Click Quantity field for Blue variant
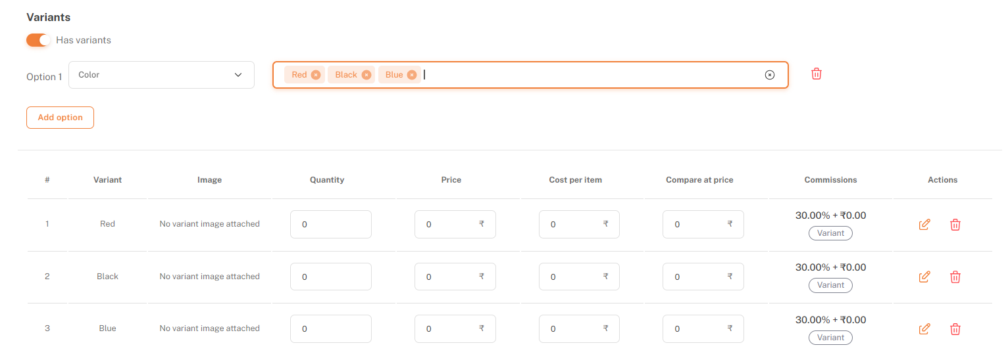The height and width of the screenshot is (360, 1008). click(x=331, y=328)
